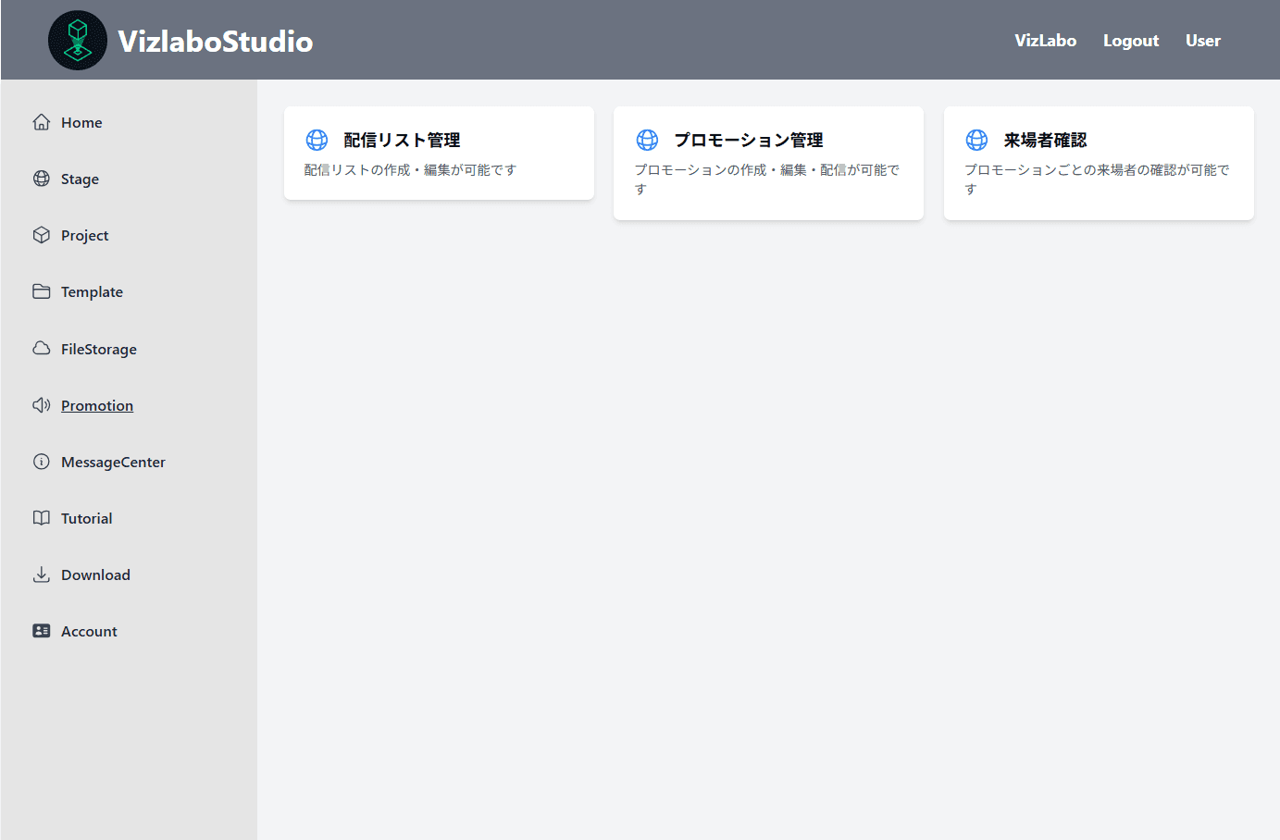
Task: Click the MessageCenter info circle icon
Action: click(42, 462)
